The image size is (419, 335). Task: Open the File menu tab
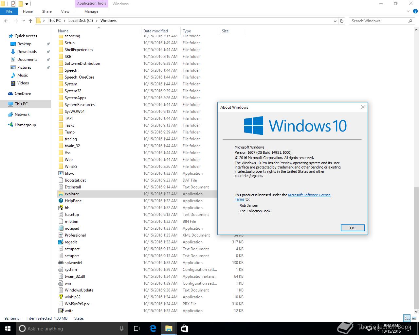9,11
